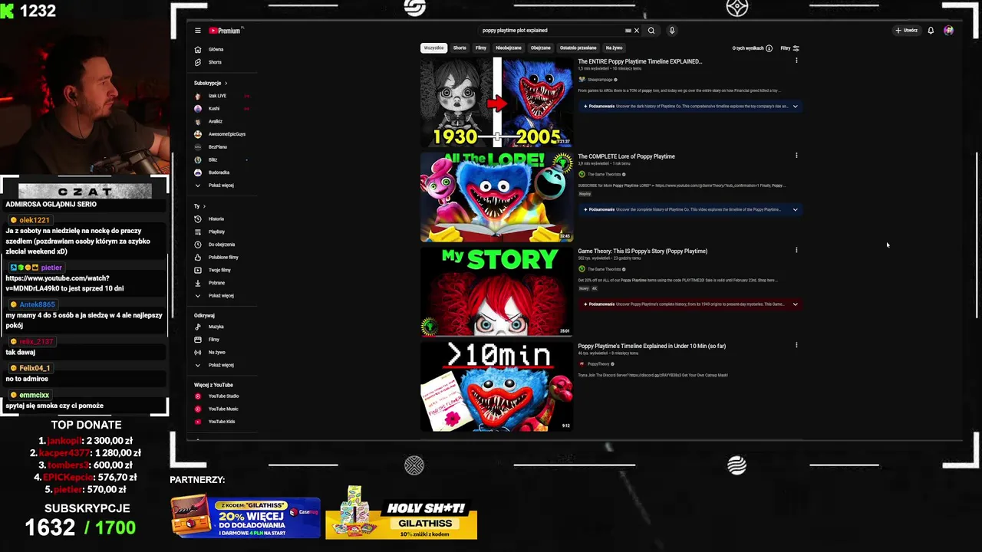Click the My STORY thumbnail

496,291
